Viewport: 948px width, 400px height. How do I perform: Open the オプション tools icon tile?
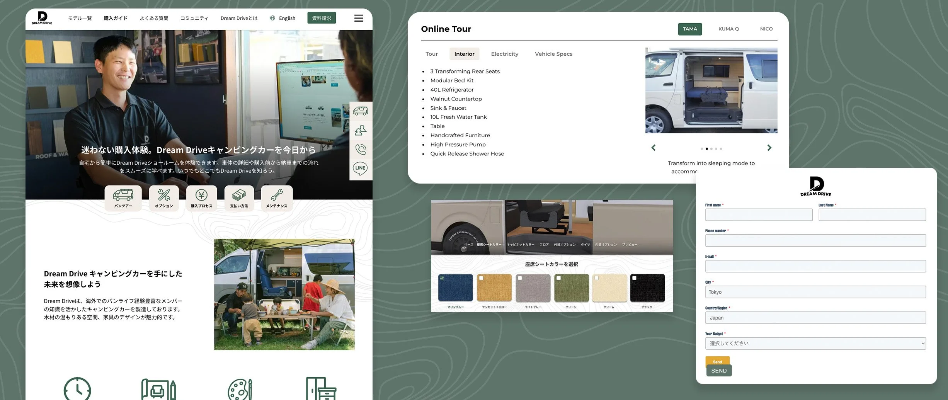164,198
